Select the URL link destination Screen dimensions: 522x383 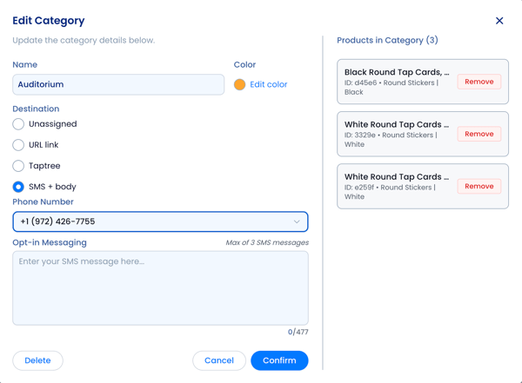click(x=18, y=145)
